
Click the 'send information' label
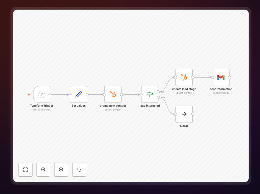pos(221,89)
